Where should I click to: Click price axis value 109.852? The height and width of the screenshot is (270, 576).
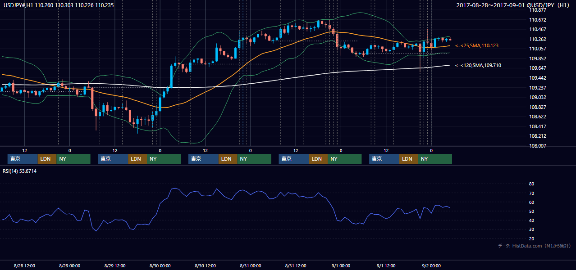coord(538,58)
